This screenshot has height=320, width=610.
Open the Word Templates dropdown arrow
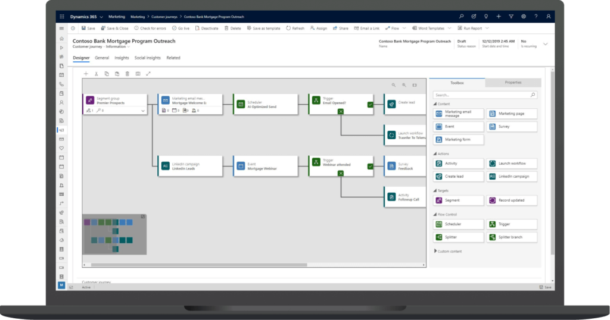tap(450, 29)
